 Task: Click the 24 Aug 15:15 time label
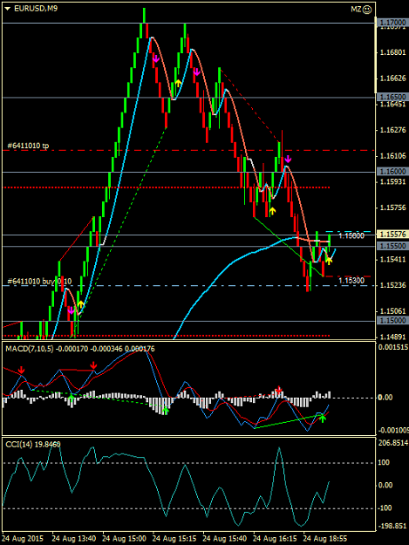pyautogui.click(x=174, y=539)
